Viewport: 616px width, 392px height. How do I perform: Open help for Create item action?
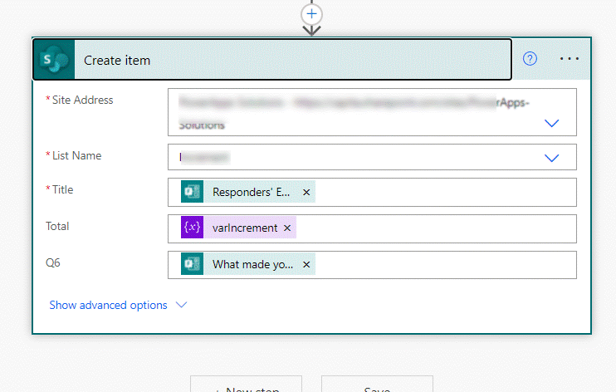530,59
